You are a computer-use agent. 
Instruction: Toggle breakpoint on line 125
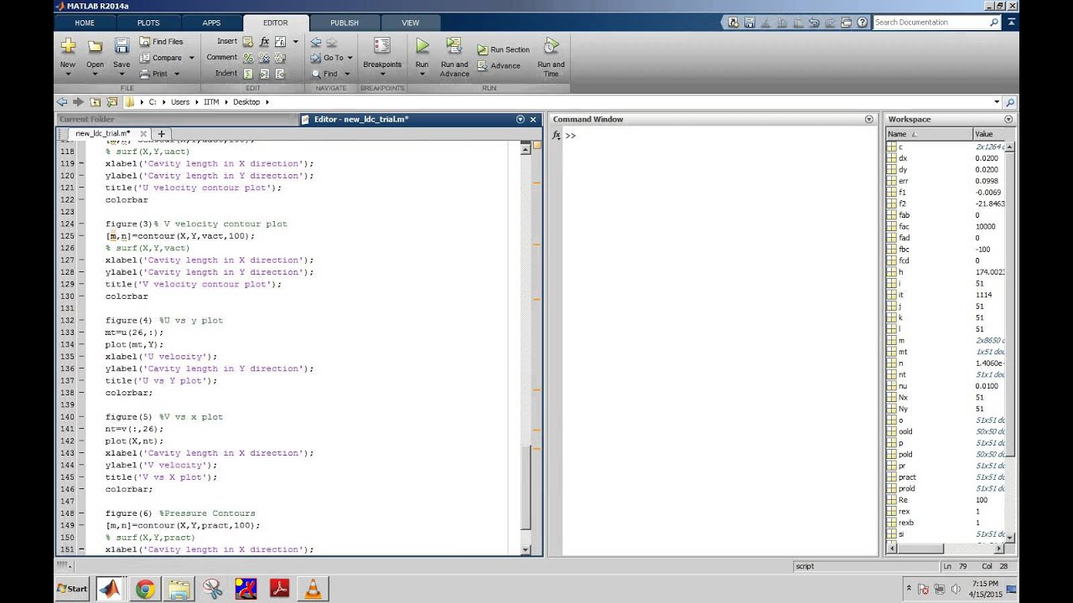[x=81, y=236]
